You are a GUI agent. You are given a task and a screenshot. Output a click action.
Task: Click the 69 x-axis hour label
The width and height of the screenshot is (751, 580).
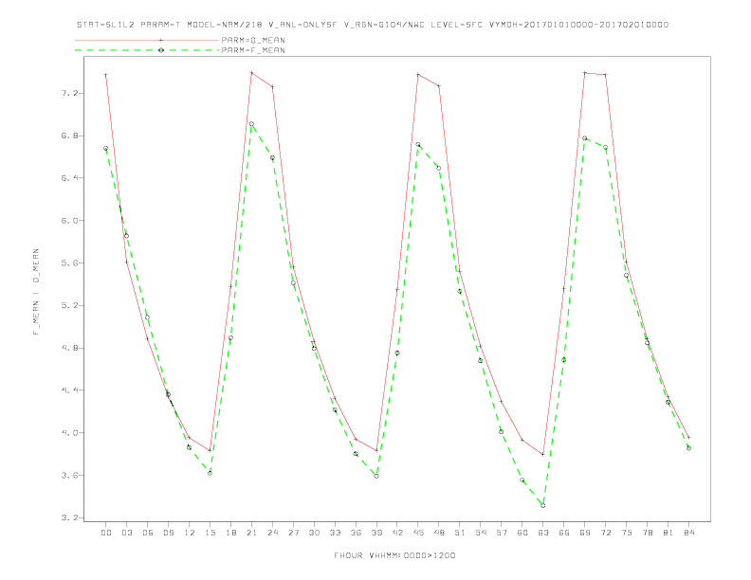(585, 533)
